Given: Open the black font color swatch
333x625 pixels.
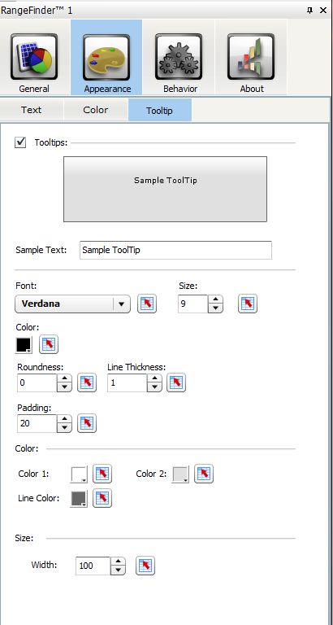Looking at the screenshot, I should (24, 345).
